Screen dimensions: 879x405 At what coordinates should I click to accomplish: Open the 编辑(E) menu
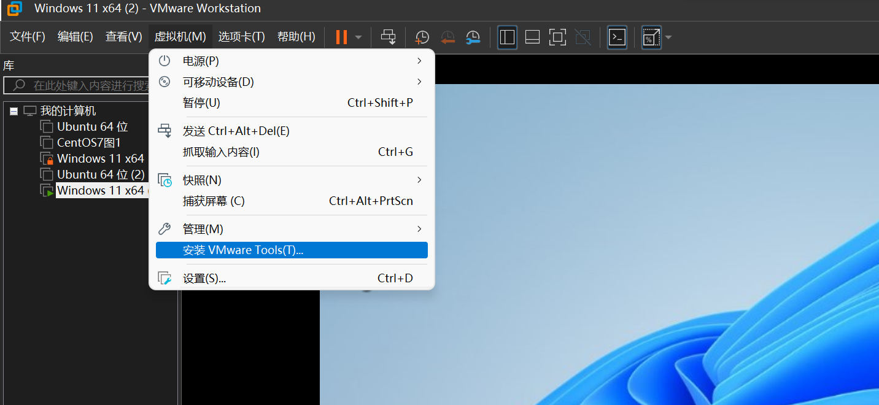76,37
